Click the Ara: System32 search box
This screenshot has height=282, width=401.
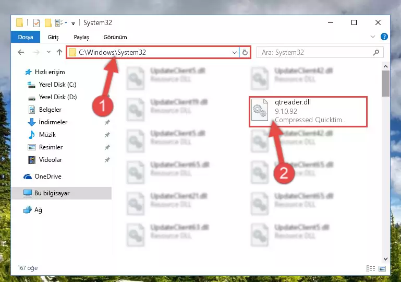point(320,53)
